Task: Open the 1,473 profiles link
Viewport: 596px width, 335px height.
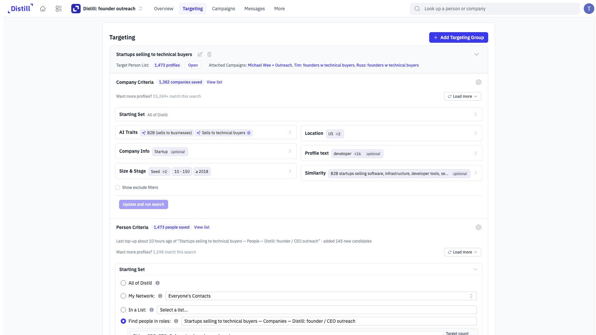Action: 167,65
